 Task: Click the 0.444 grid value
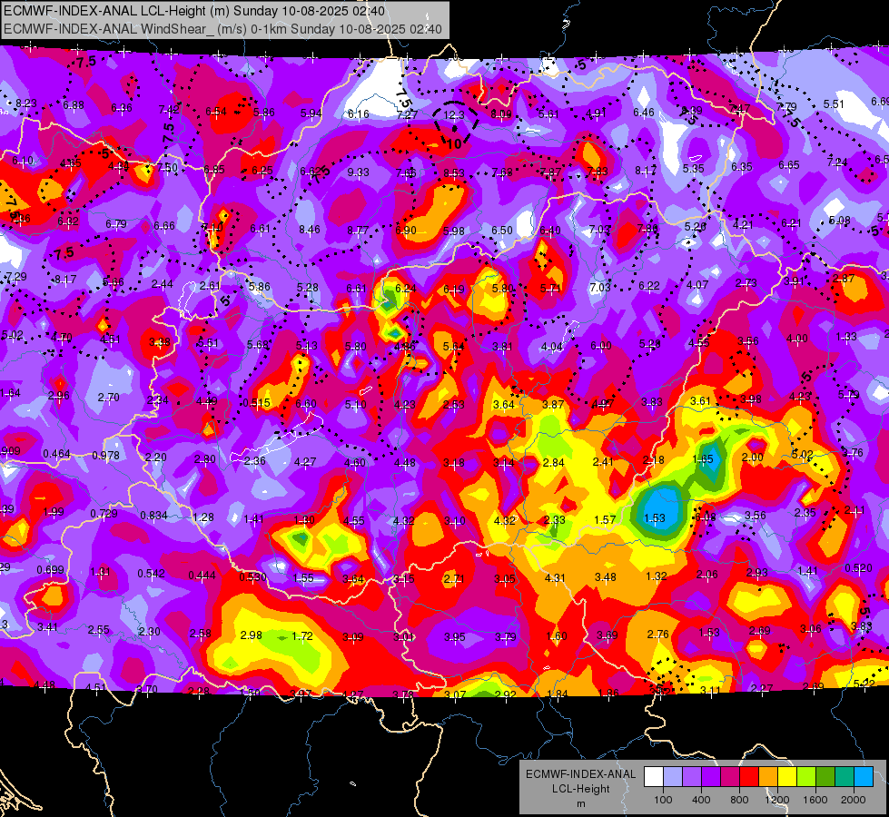click(202, 576)
